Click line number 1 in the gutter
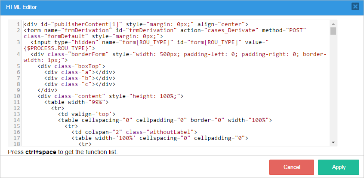 click(18, 24)
